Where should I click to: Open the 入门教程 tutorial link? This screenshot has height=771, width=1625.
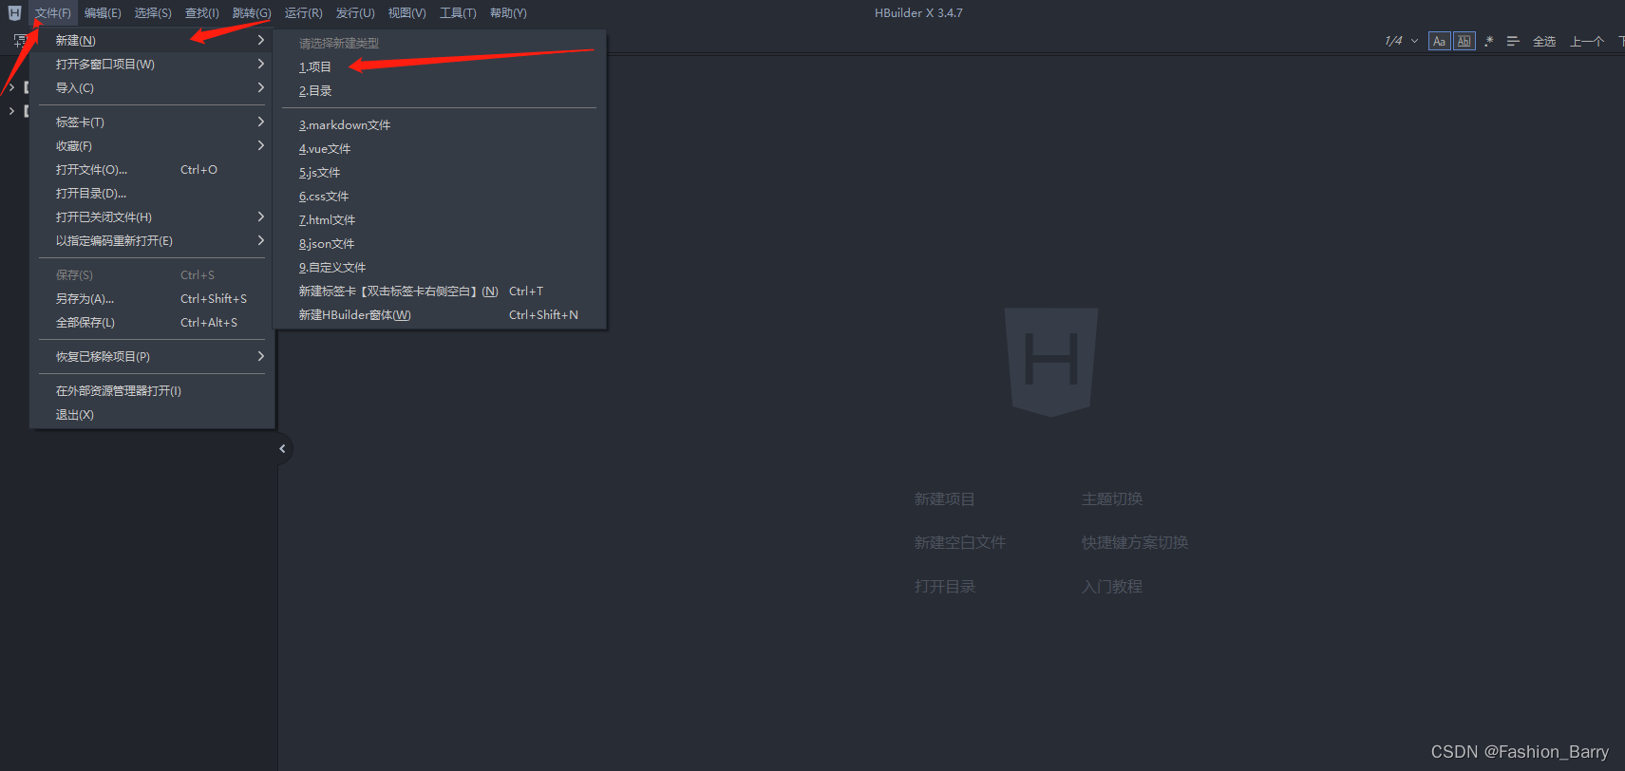pos(1112,587)
